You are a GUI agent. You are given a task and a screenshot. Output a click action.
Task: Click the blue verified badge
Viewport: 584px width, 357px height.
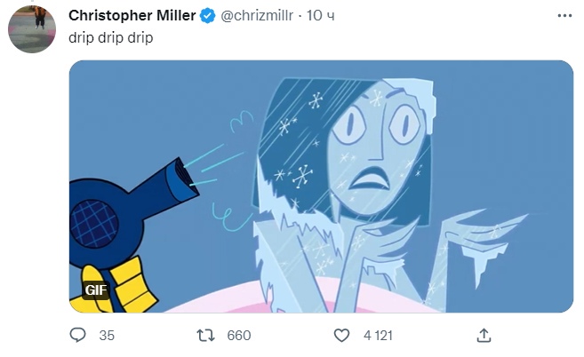pyautogui.click(x=208, y=16)
